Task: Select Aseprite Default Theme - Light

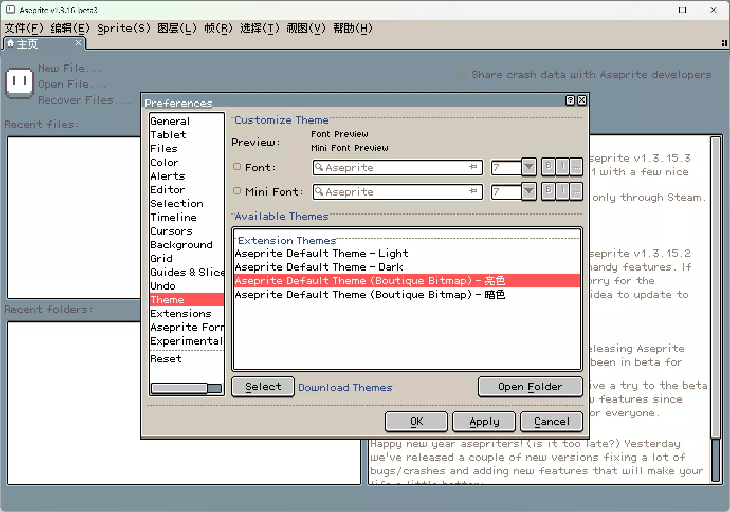Action: (407, 253)
